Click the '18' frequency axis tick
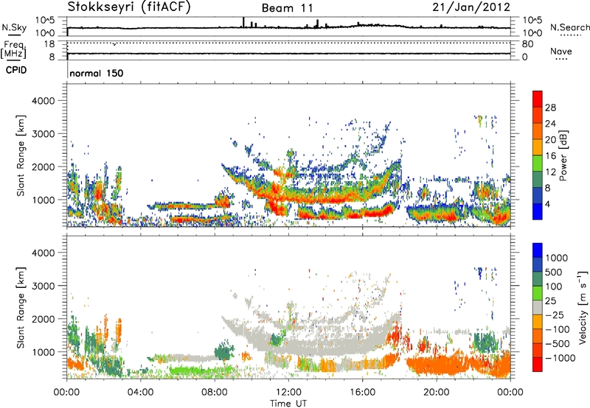 pyautogui.click(x=49, y=44)
